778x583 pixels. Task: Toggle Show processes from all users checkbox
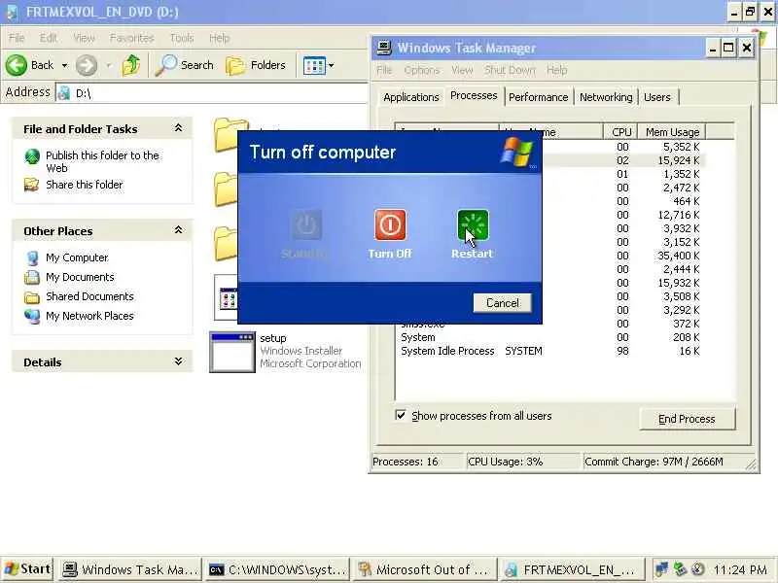(401, 415)
